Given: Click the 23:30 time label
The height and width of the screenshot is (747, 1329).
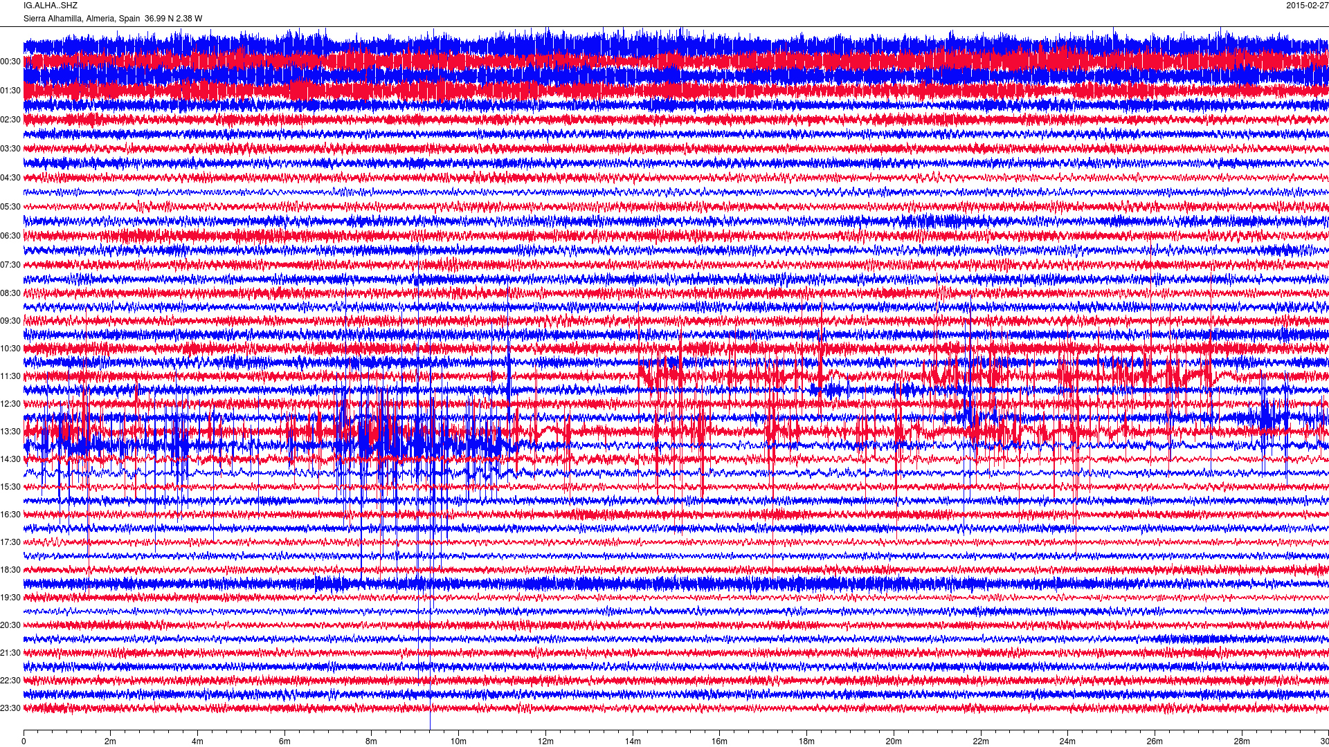Looking at the screenshot, I should (x=10, y=708).
